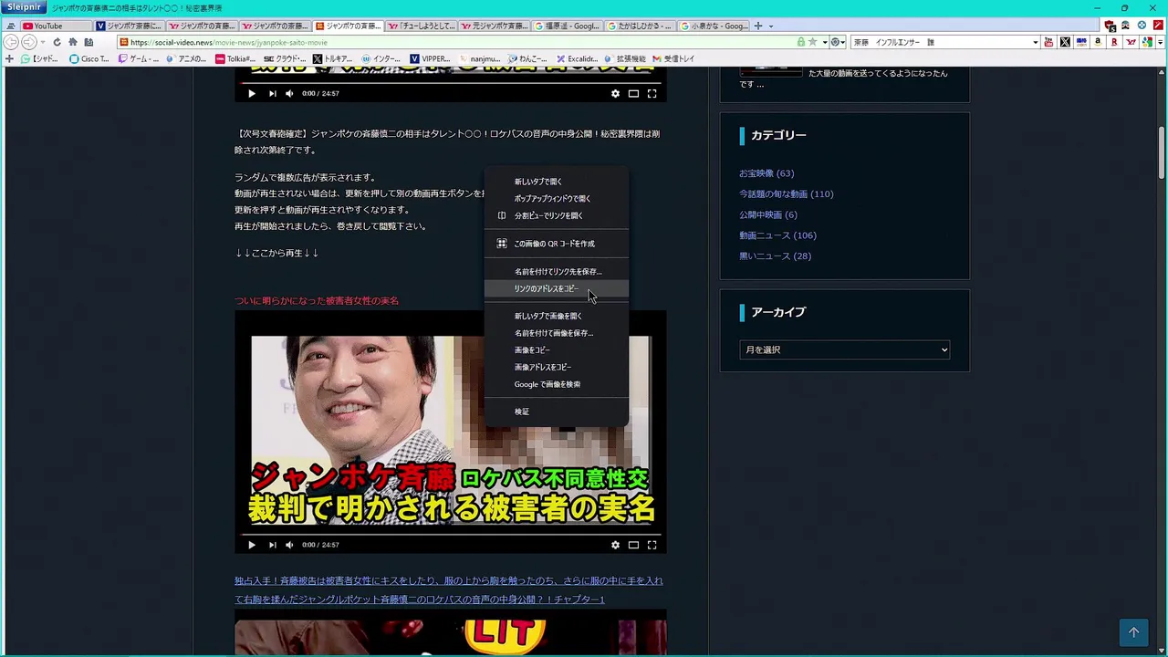Skip to next on lower video player
This screenshot has height=657, width=1168.
[x=272, y=545]
